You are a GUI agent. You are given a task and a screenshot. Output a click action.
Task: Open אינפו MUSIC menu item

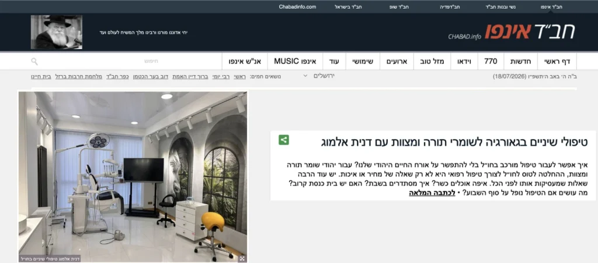pyautogui.click(x=295, y=61)
